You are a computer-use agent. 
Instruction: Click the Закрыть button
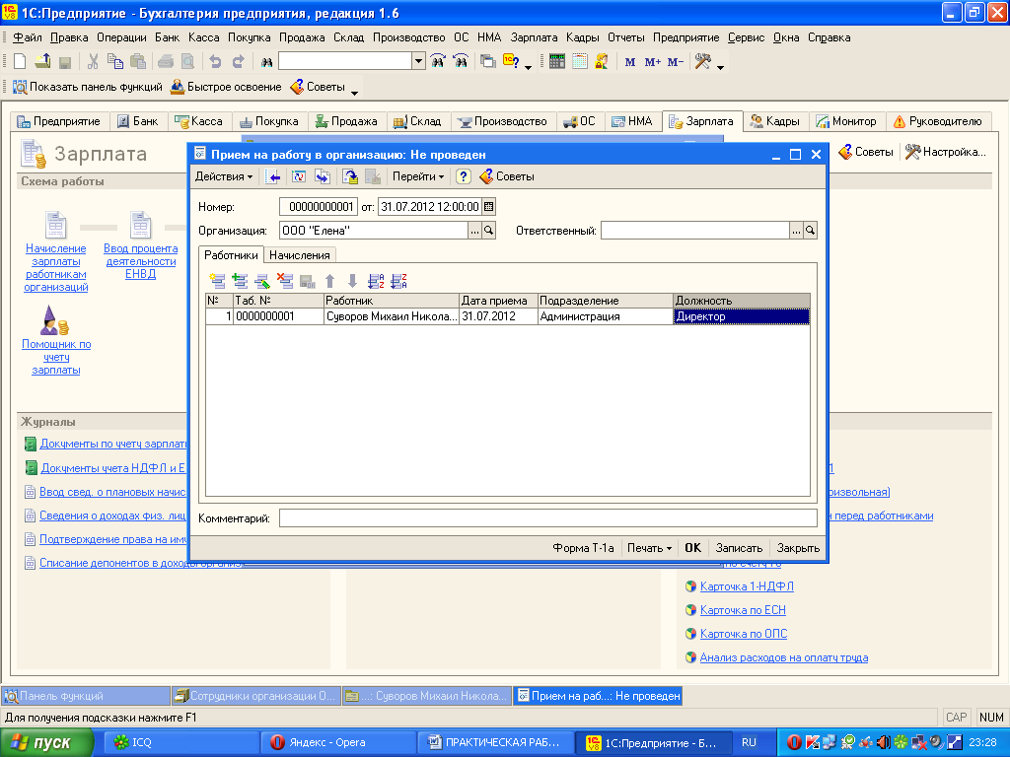tap(797, 548)
